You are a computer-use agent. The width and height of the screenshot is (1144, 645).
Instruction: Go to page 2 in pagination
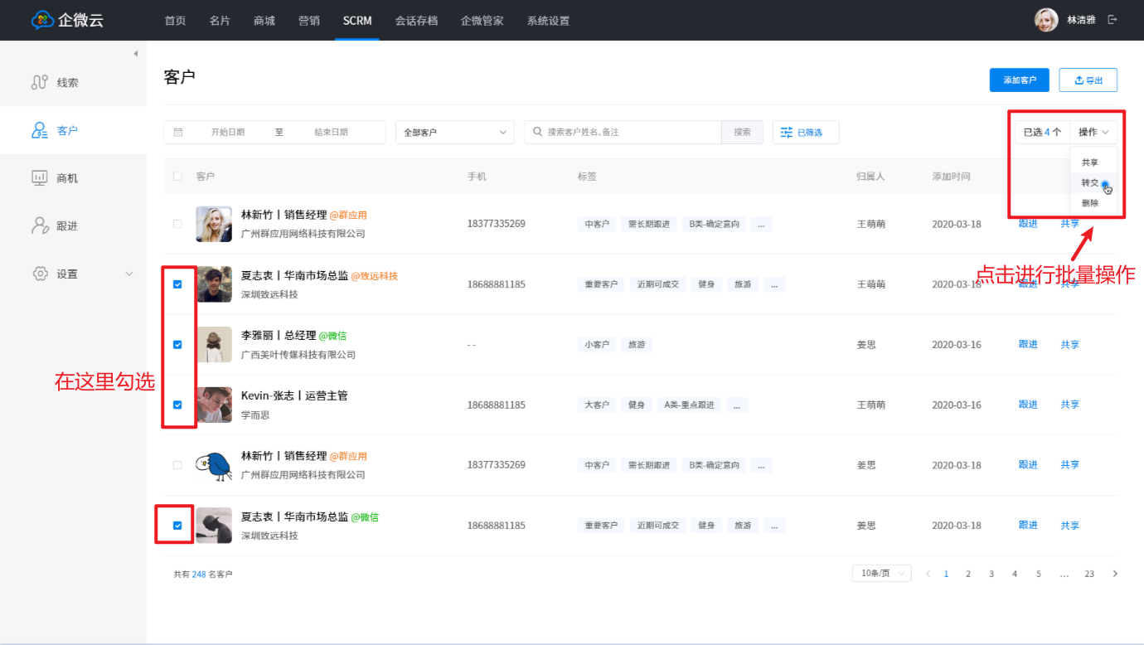point(967,574)
